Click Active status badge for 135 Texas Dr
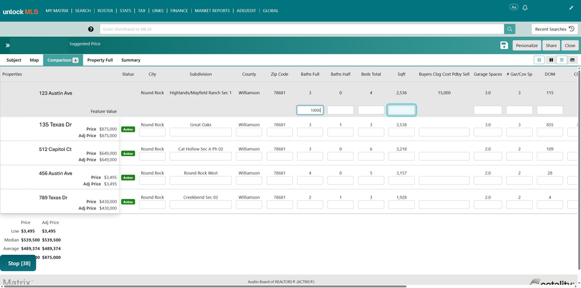The image size is (581, 288). click(128, 129)
